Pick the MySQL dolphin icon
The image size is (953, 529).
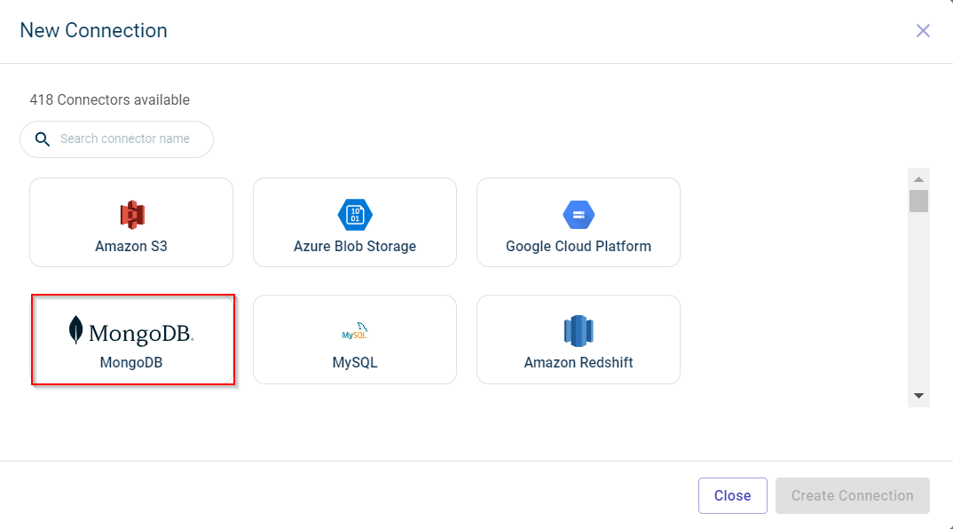[x=355, y=331]
